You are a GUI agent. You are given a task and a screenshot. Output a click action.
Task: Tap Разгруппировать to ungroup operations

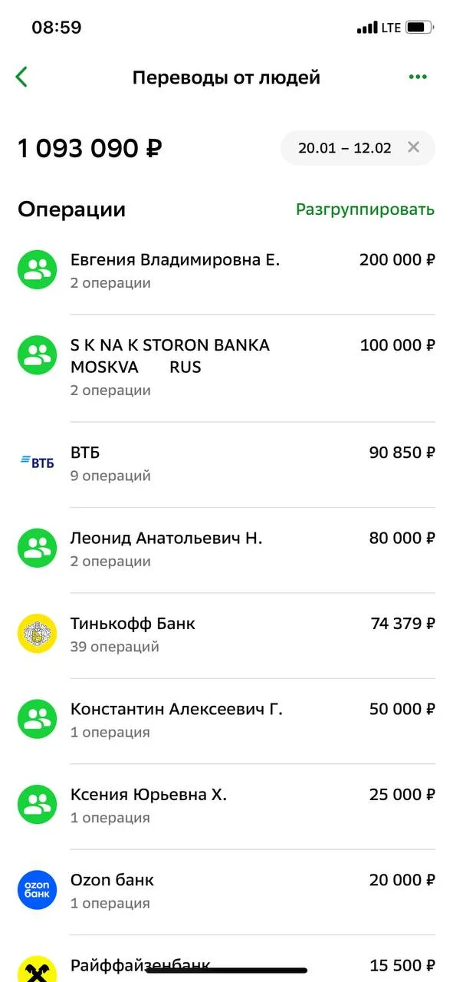[364, 208]
